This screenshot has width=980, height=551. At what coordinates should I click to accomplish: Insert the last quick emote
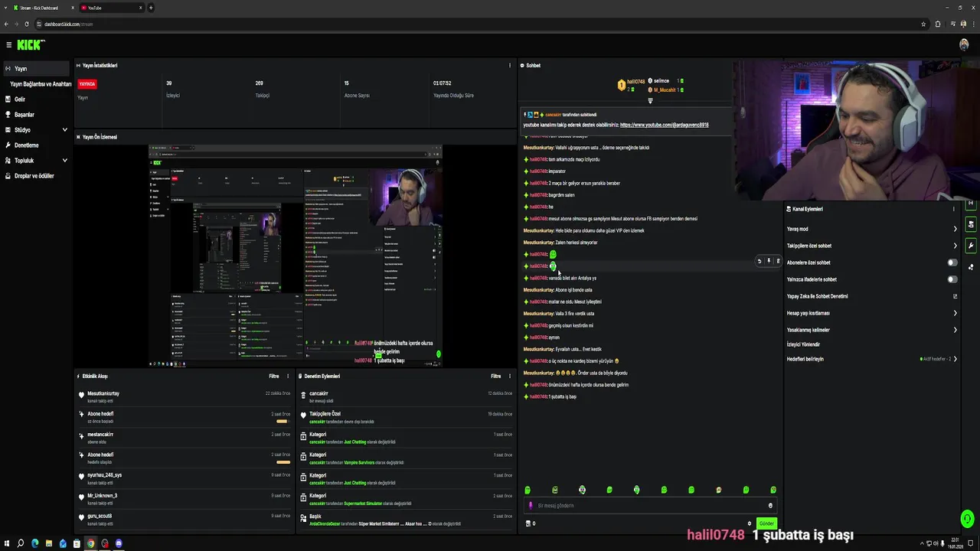pos(773,490)
